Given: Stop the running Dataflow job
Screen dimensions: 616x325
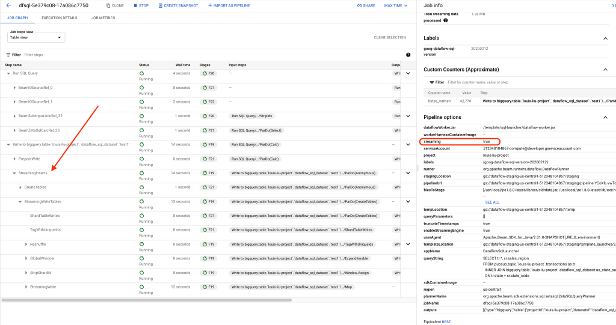Looking at the screenshot, I should coord(141,5).
